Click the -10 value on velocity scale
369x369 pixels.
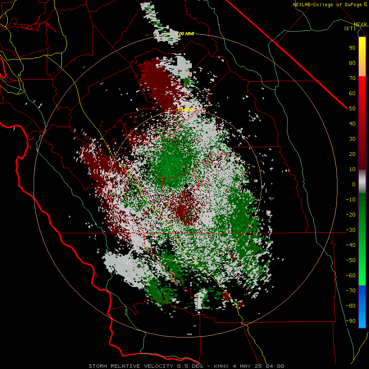click(351, 200)
